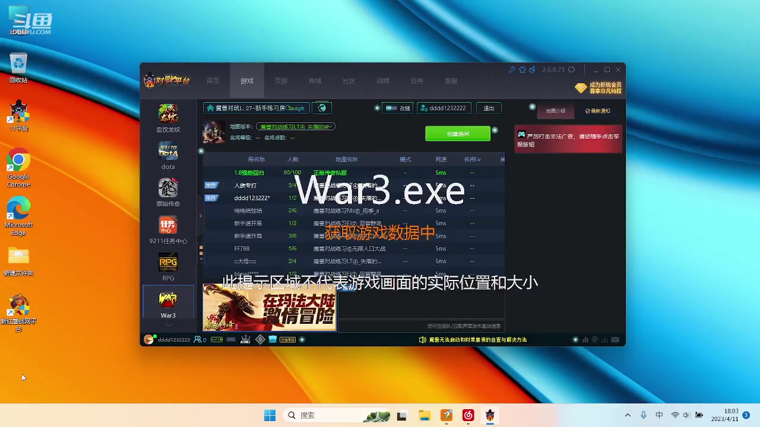
Task: Select the 11平台 desktop shortcut
Action: tap(18, 116)
